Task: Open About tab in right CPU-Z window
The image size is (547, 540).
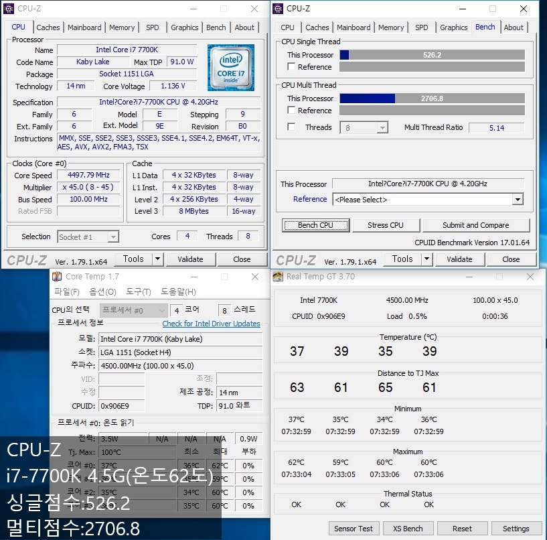Action: pyautogui.click(x=514, y=27)
